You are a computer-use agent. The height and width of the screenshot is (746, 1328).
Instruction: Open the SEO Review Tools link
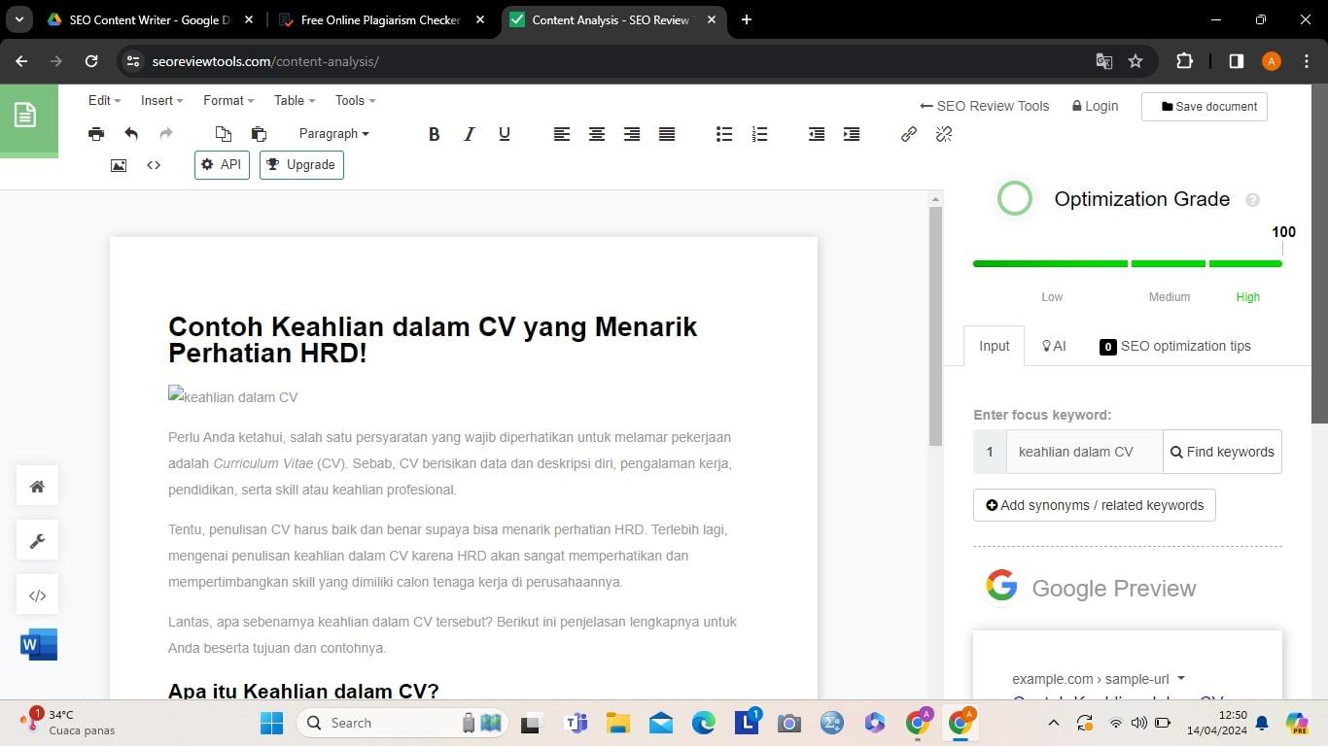(x=985, y=107)
